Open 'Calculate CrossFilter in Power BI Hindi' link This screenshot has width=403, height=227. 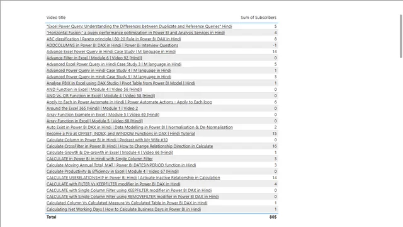coord(130,146)
